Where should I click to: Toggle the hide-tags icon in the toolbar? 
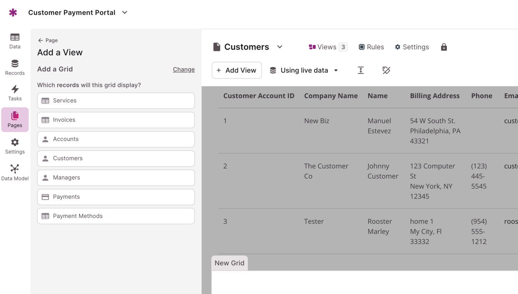pos(386,70)
